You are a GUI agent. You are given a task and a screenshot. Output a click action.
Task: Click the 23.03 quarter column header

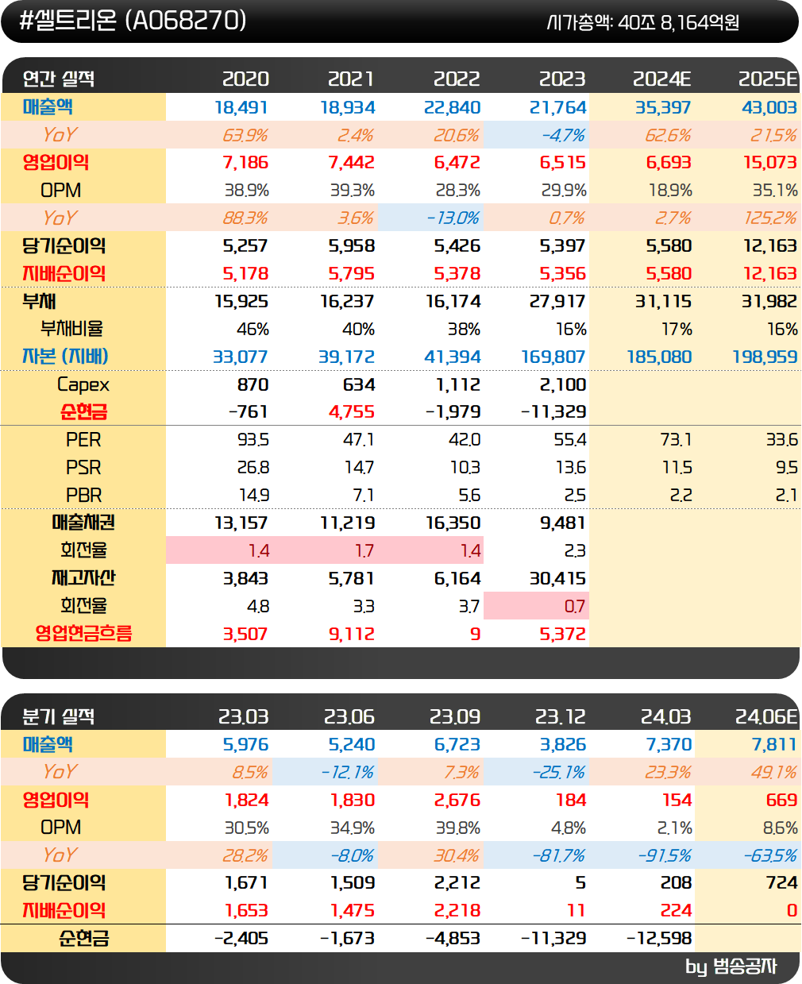(x=243, y=716)
